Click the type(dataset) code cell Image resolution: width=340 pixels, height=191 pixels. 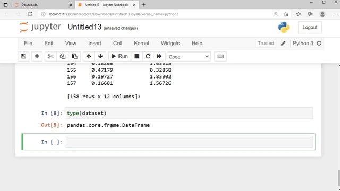[x=189, y=113]
